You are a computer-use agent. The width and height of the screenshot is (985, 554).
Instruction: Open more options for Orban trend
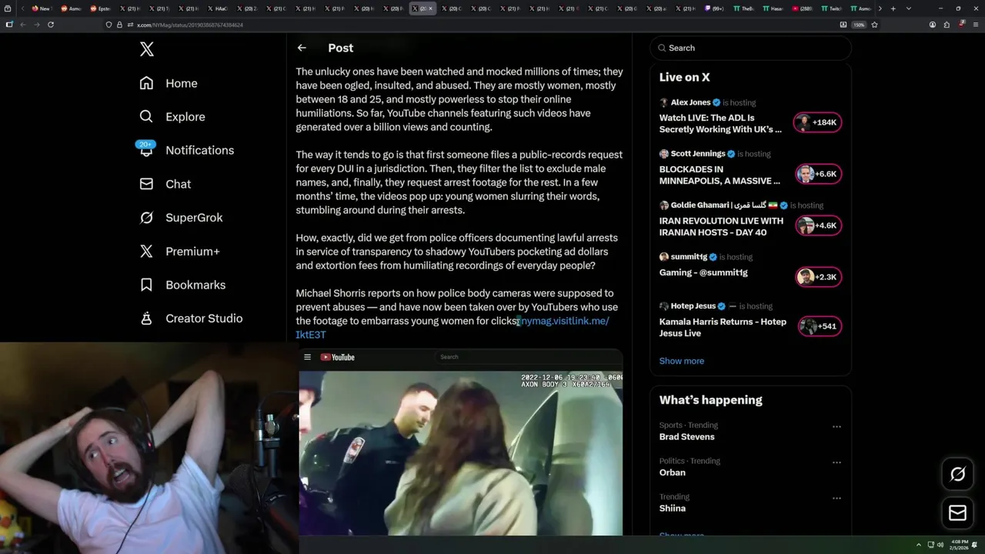[836, 462]
